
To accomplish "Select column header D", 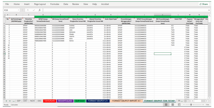I will pos(43,15).
